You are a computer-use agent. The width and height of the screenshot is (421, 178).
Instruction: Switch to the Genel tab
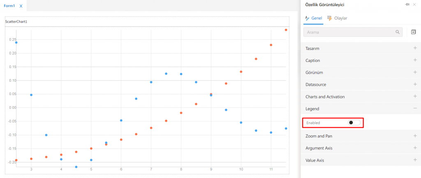click(x=313, y=18)
